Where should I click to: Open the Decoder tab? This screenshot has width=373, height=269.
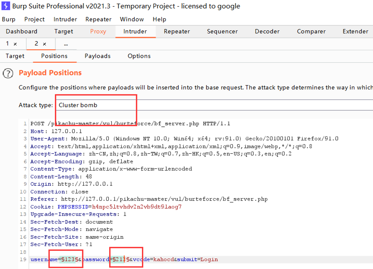tap(267, 32)
